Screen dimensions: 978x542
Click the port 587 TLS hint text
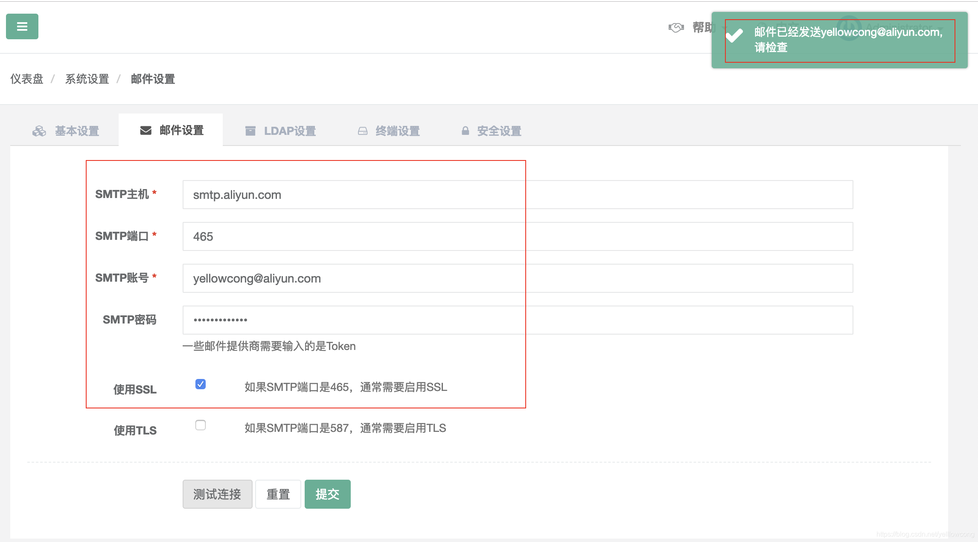pyautogui.click(x=346, y=428)
